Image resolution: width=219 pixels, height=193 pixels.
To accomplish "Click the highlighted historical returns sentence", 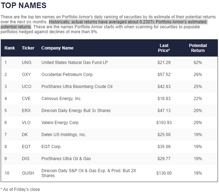I will (127, 22).
